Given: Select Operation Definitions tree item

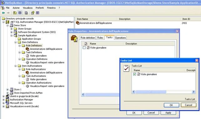Looking at the screenshot, I should 37,59.
